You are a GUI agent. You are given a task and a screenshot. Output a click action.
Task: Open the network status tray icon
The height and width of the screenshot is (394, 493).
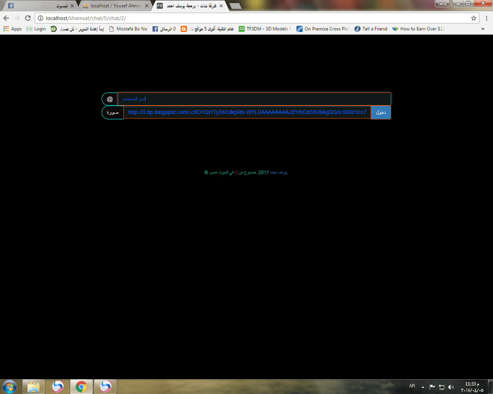(x=442, y=387)
